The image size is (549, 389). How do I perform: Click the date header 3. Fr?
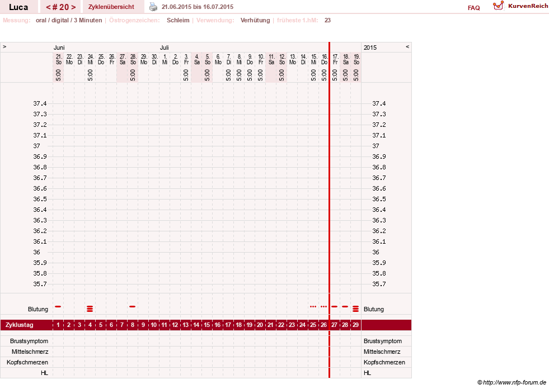tap(186, 59)
